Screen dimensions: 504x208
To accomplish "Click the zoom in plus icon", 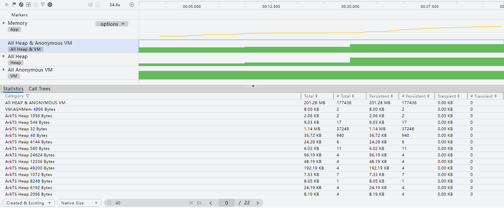I will [x=131, y=5].
